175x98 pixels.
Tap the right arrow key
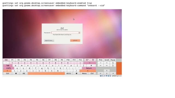click(113, 73)
